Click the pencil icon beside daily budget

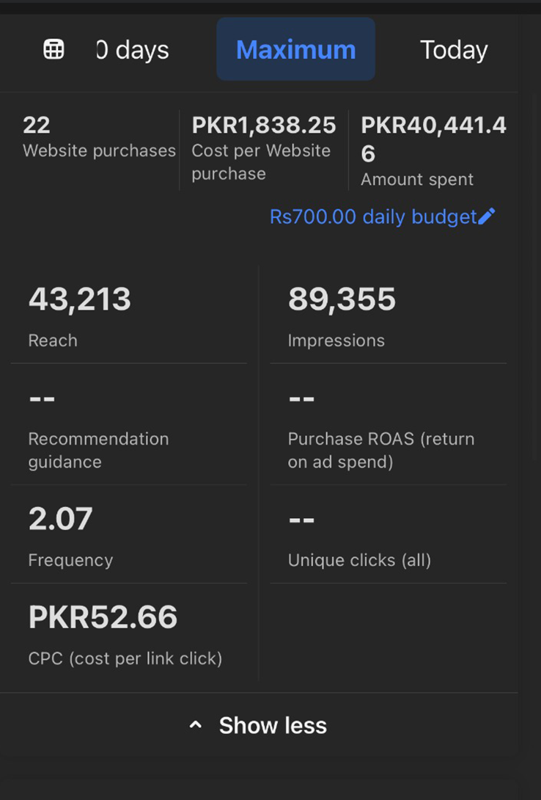[487, 217]
